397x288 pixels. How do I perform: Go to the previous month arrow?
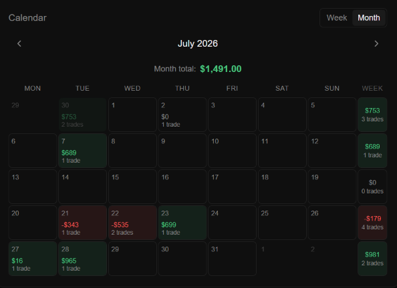point(19,44)
